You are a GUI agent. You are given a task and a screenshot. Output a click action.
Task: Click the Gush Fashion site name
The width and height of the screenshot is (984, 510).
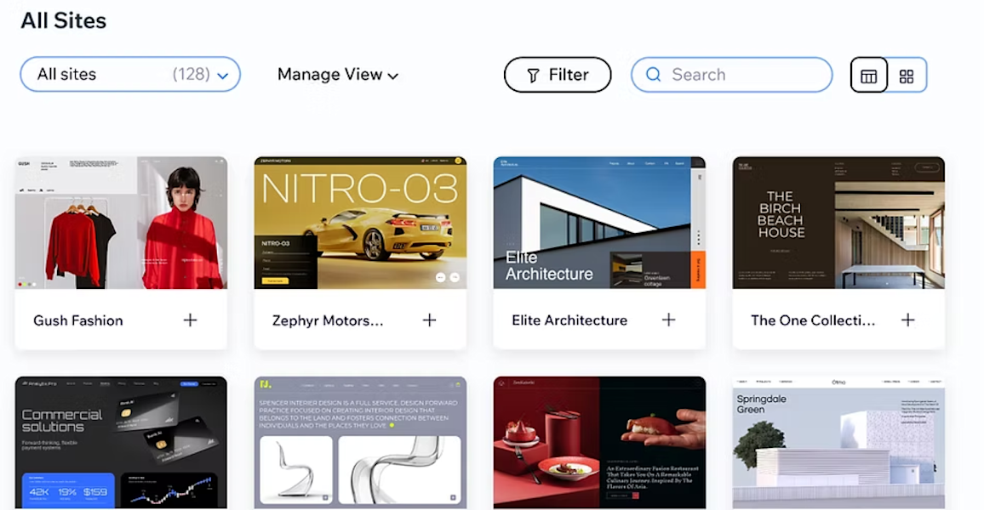(x=78, y=320)
